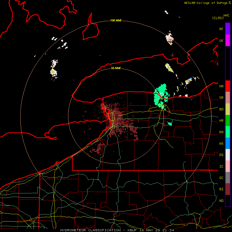Click the red HA legend swatch
Viewport: 232px width, 232px height.
point(228,86)
